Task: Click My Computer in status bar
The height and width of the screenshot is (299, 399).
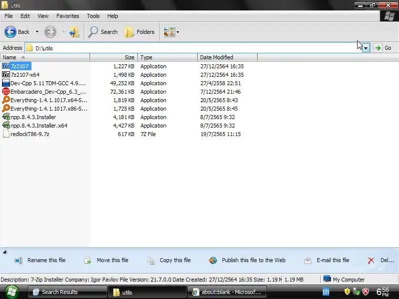Action: coord(344,280)
